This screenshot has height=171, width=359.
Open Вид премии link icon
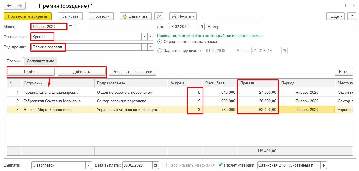151,47
